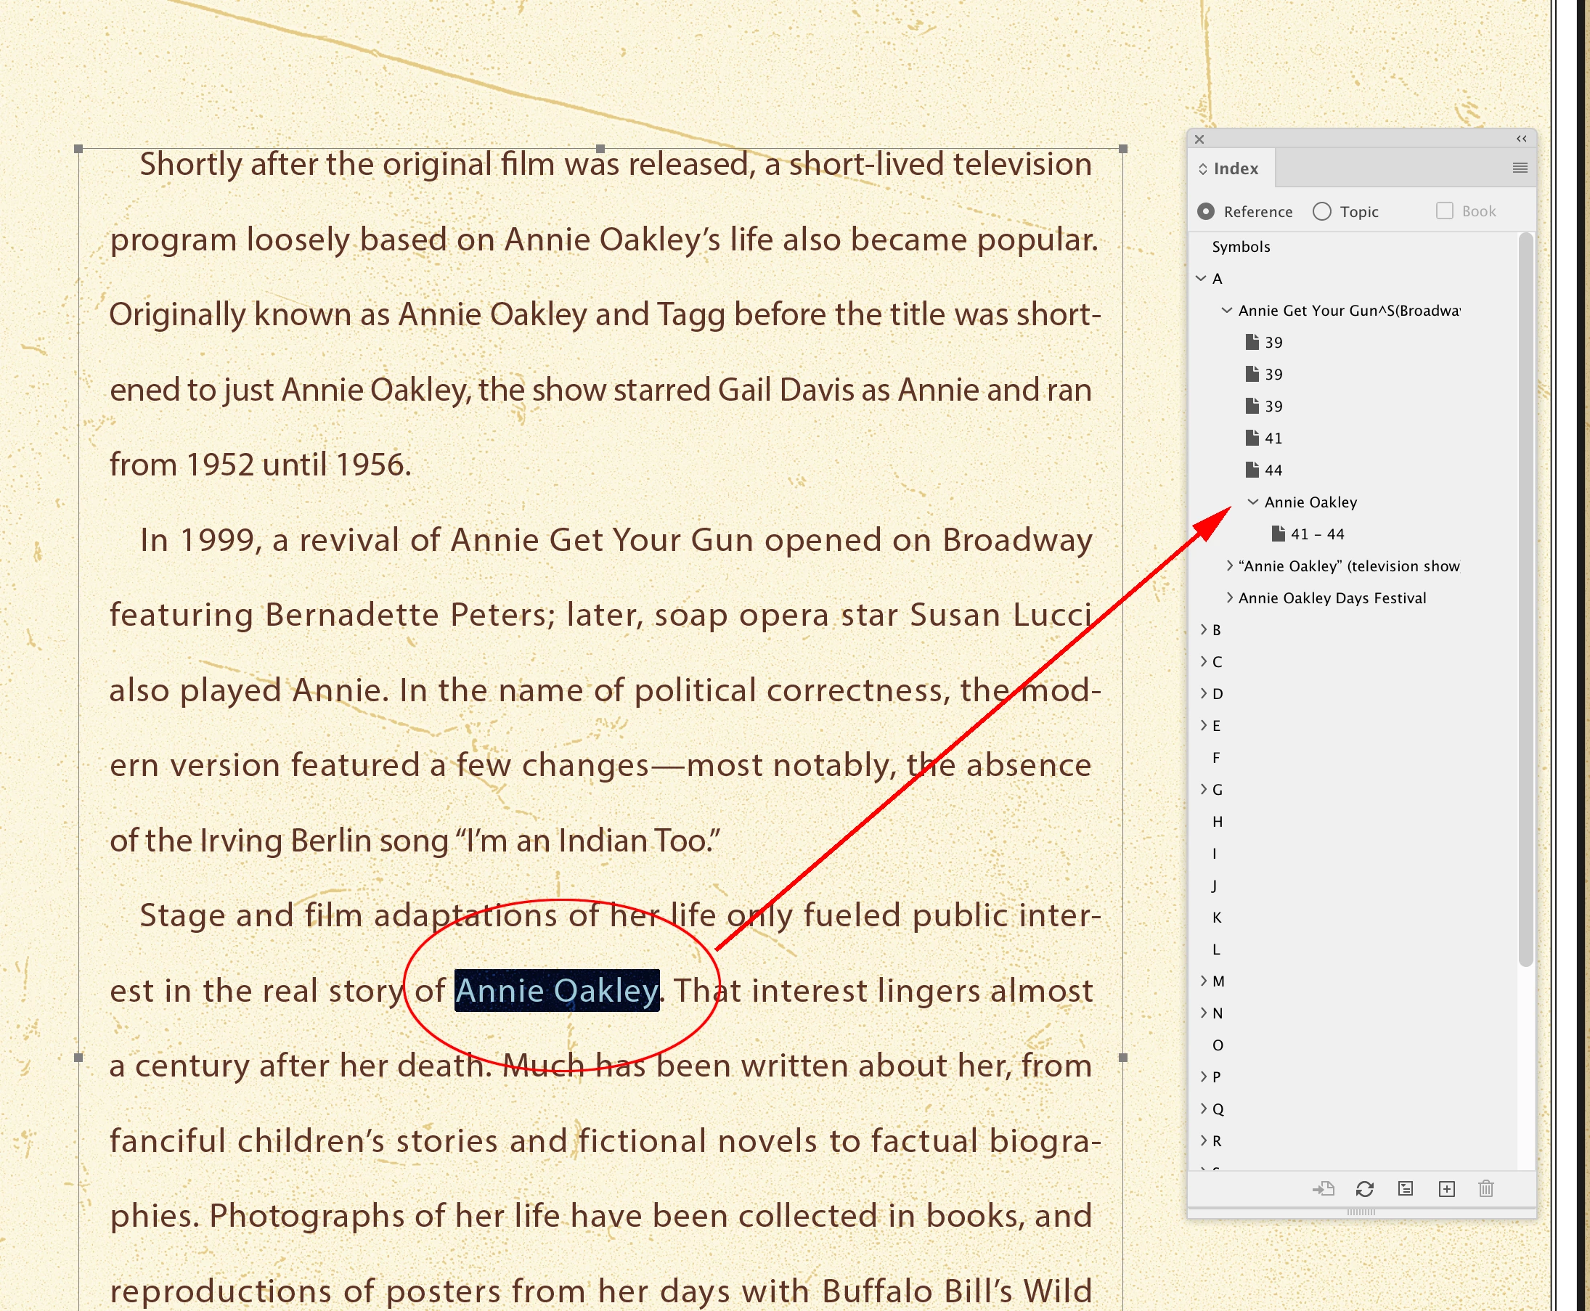Switch to Topic mode radio button
Image resolution: width=1590 pixels, height=1311 pixels.
tap(1322, 211)
